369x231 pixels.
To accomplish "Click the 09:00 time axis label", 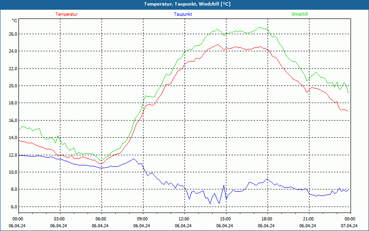I will pos(143,219).
